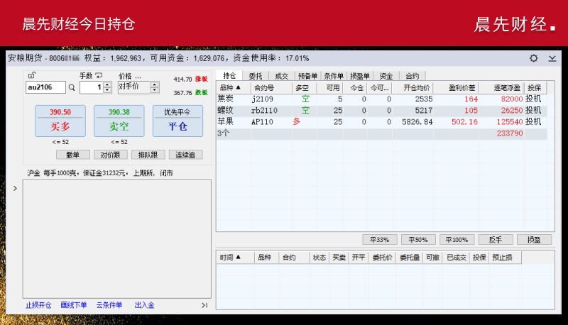
Task: Open the settings gear icon
Action: (533, 58)
